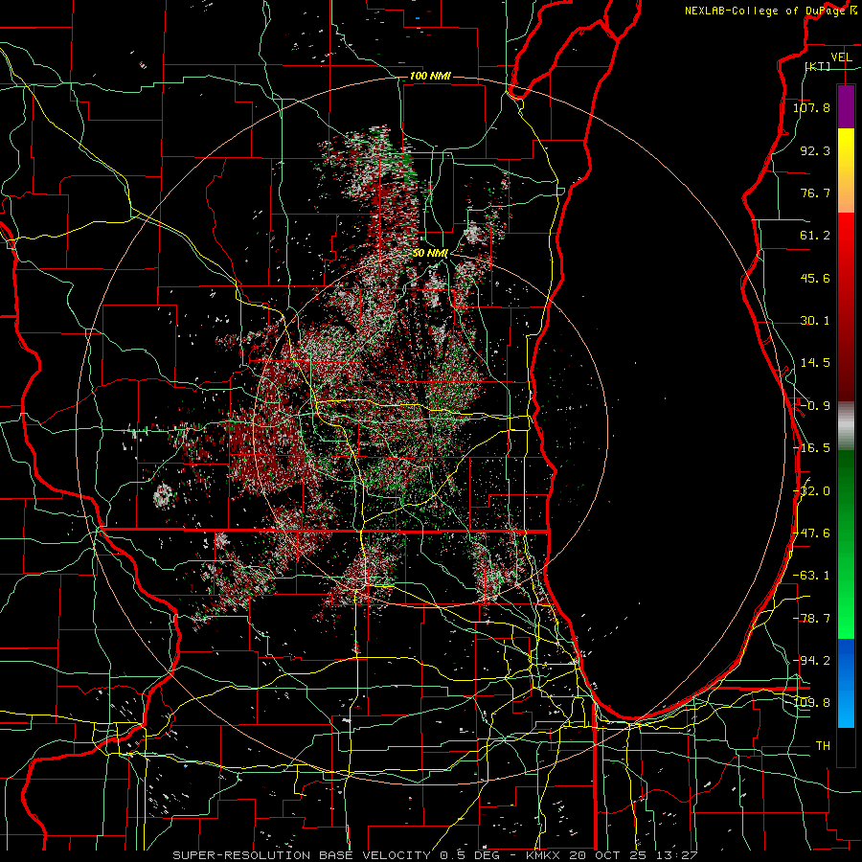Click the -0.9 scale value

point(815,406)
